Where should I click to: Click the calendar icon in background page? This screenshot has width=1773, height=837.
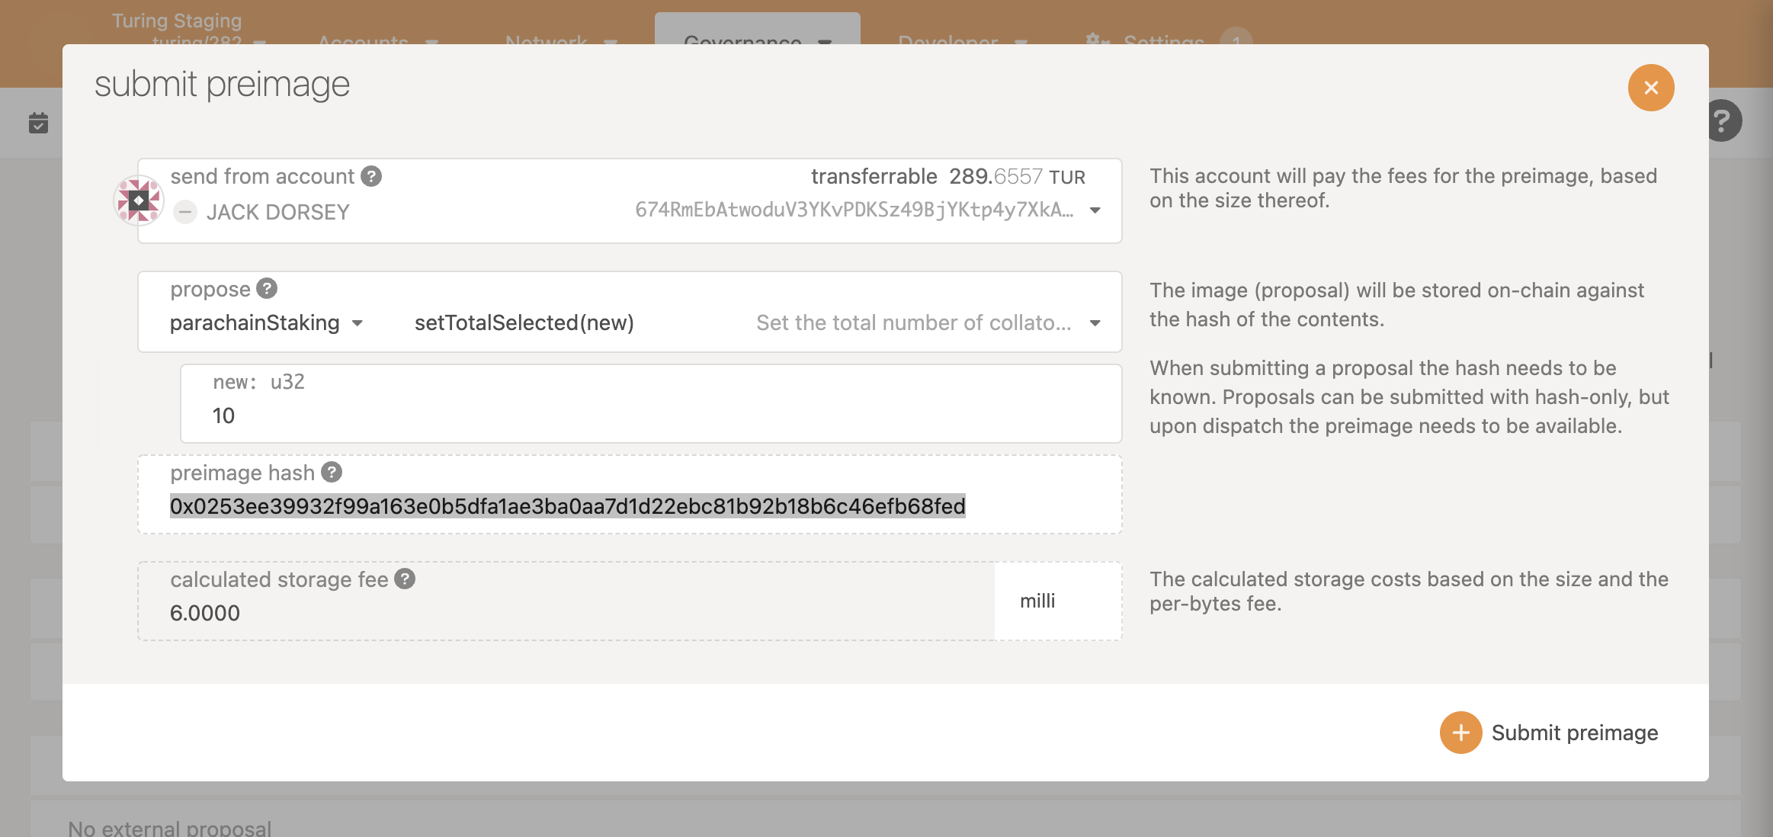38,123
